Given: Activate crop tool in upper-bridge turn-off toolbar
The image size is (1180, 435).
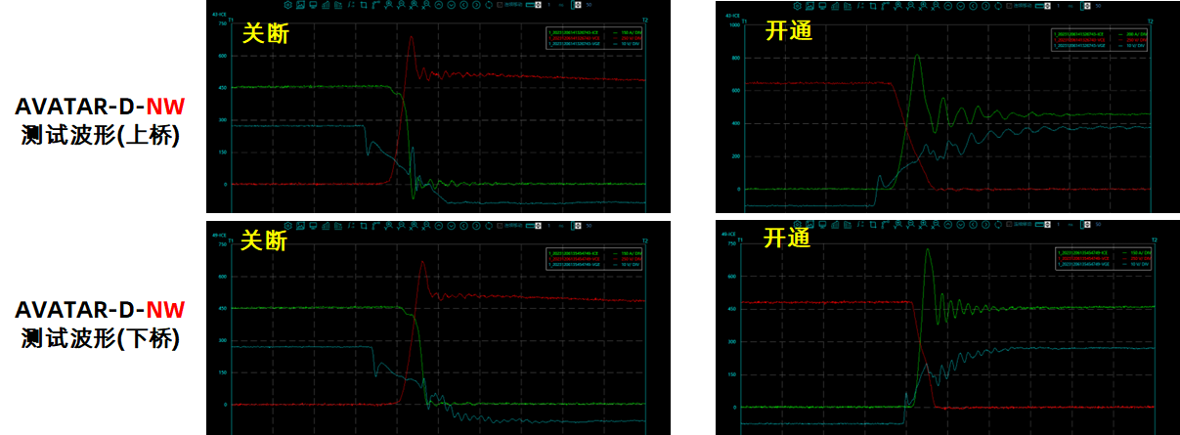Looking at the screenshot, I should (x=364, y=5).
